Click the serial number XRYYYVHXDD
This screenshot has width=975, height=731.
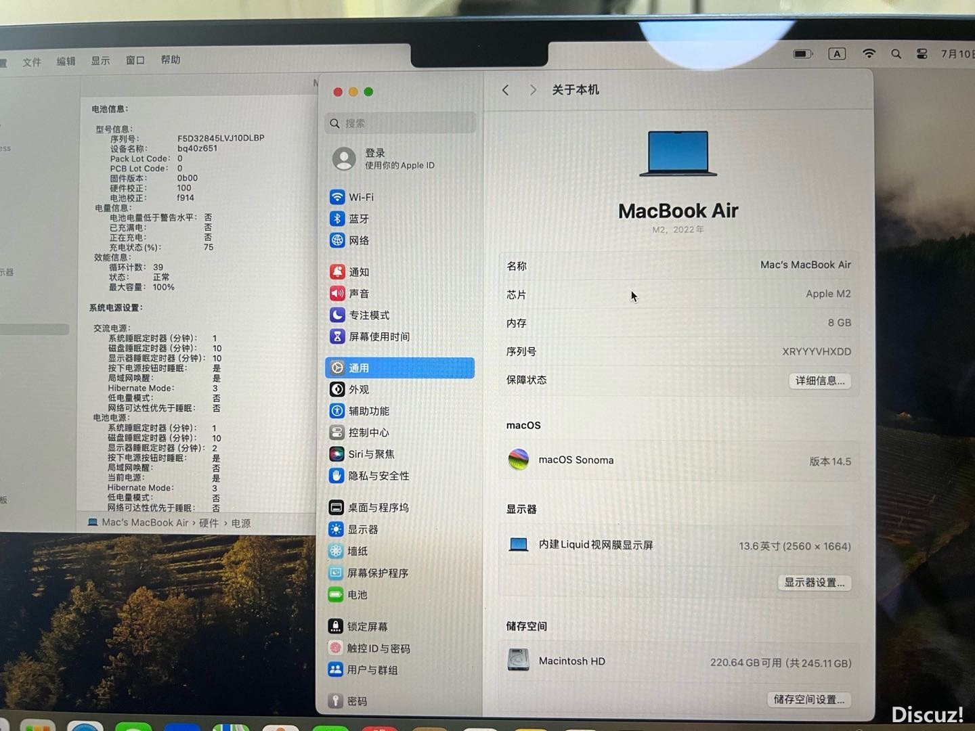817,351
